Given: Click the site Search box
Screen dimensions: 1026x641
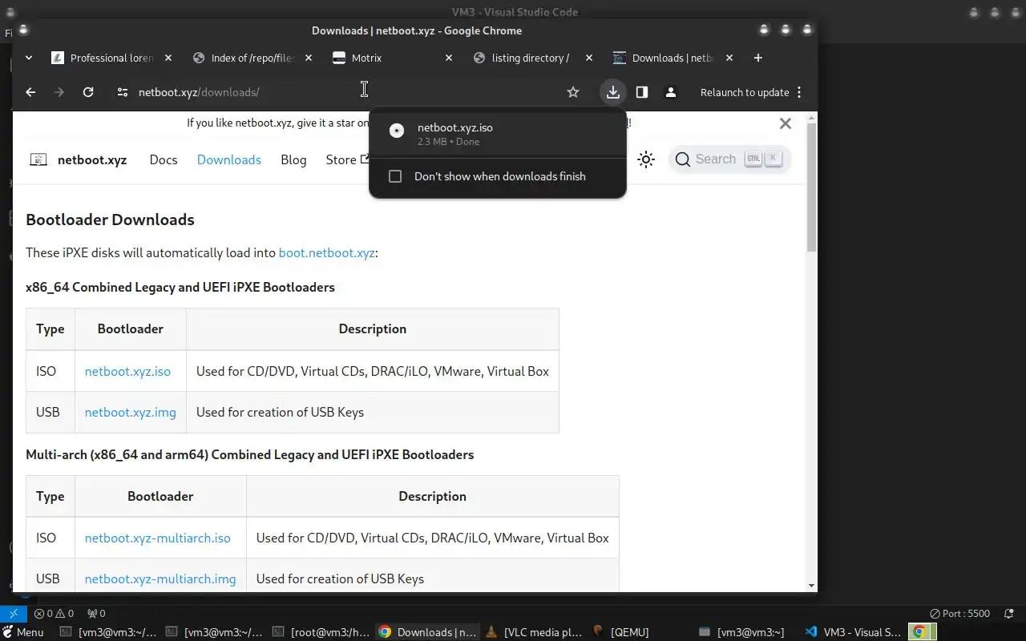Looking at the screenshot, I should (x=729, y=159).
